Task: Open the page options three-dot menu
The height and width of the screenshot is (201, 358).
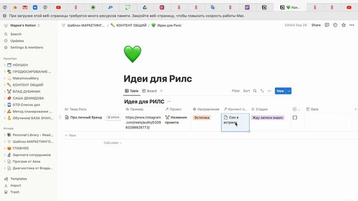Action: point(352,25)
